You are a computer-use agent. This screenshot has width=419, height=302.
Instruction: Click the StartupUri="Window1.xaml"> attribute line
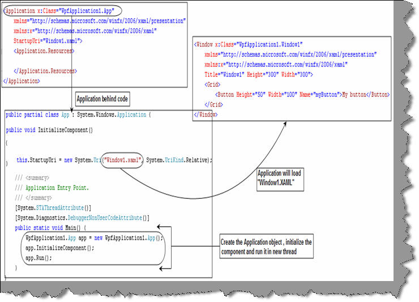click(48, 41)
